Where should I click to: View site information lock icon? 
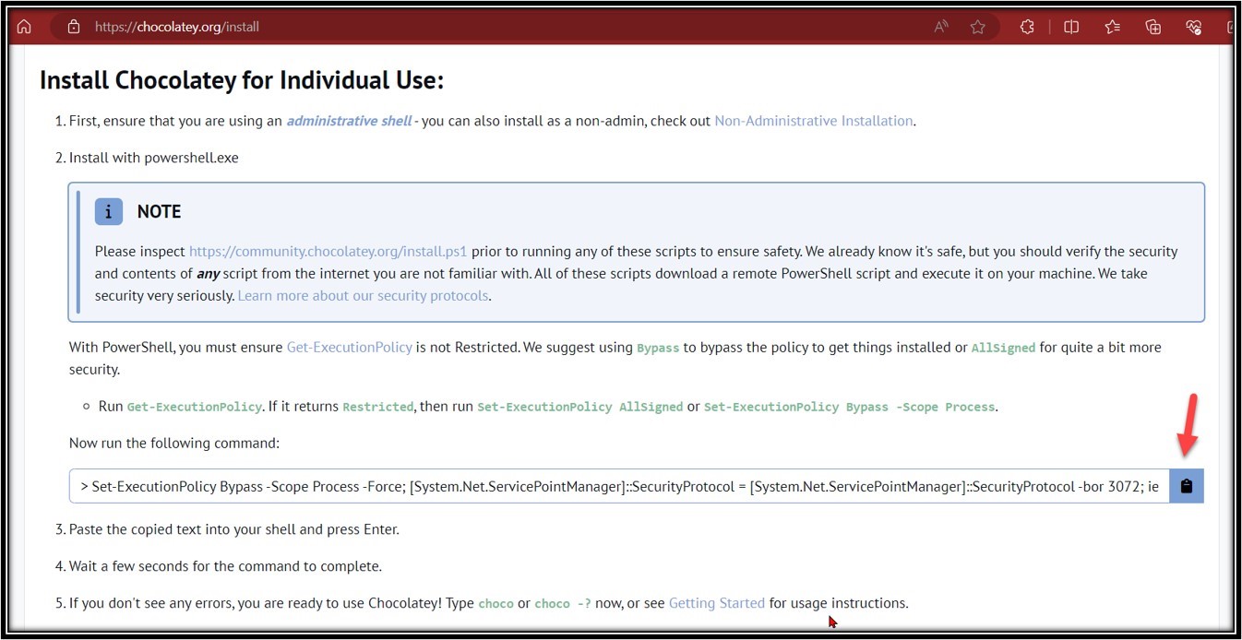pyautogui.click(x=74, y=27)
